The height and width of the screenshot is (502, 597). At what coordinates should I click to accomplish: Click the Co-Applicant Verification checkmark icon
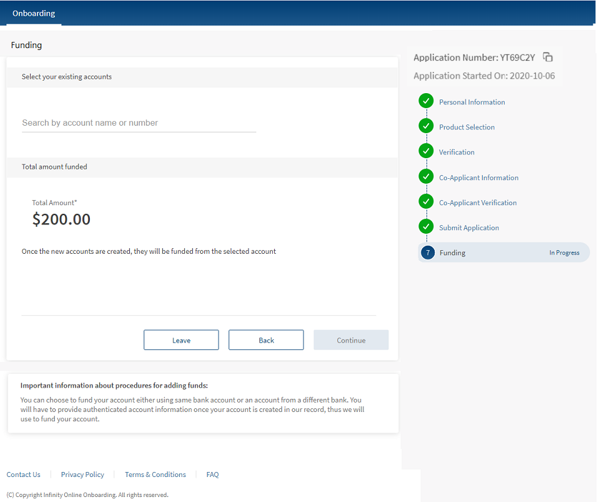[x=426, y=202]
